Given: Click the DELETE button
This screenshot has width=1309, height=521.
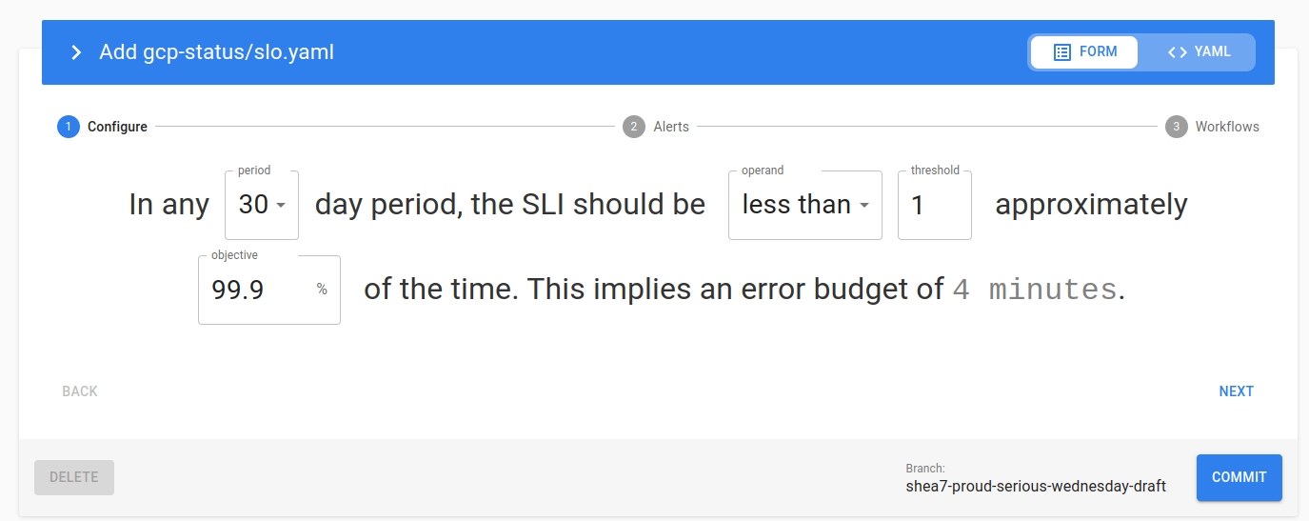Looking at the screenshot, I should point(74,477).
